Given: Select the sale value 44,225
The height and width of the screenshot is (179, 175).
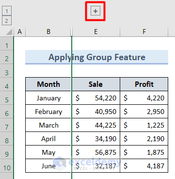Looking at the screenshot, I should point(96,125).
